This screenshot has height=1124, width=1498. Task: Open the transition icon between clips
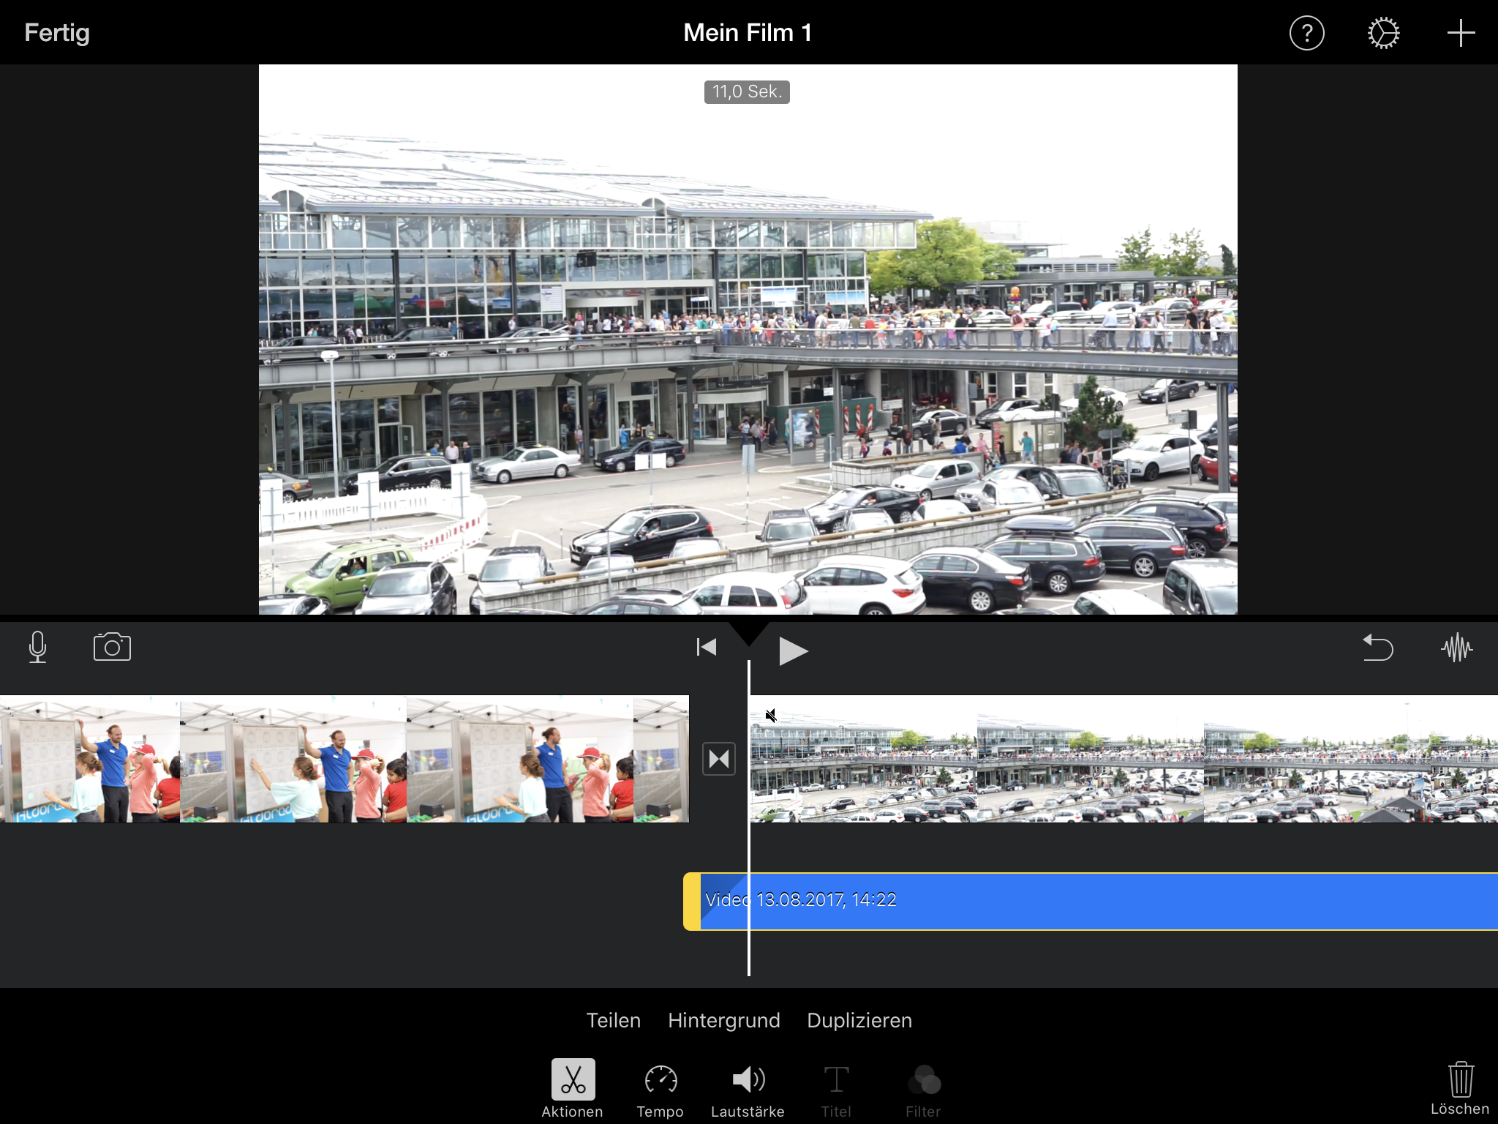pyautogui.click(x=719, y=759)
